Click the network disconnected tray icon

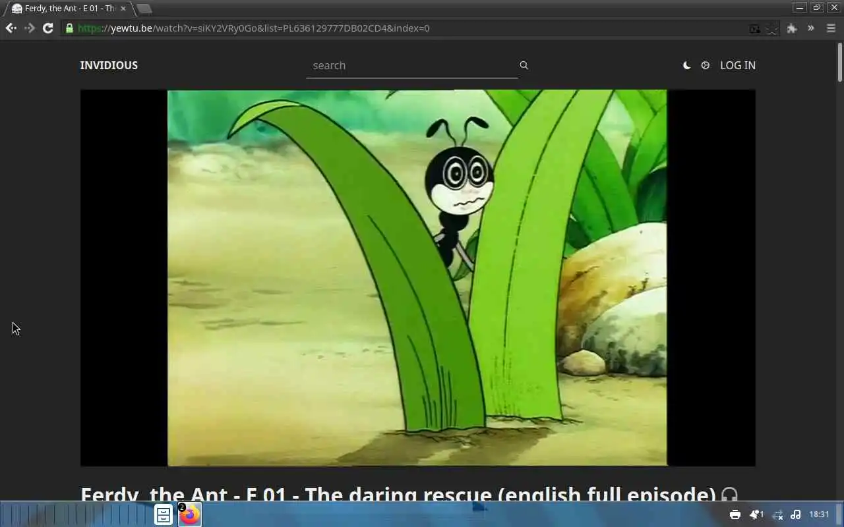(777, 514)
